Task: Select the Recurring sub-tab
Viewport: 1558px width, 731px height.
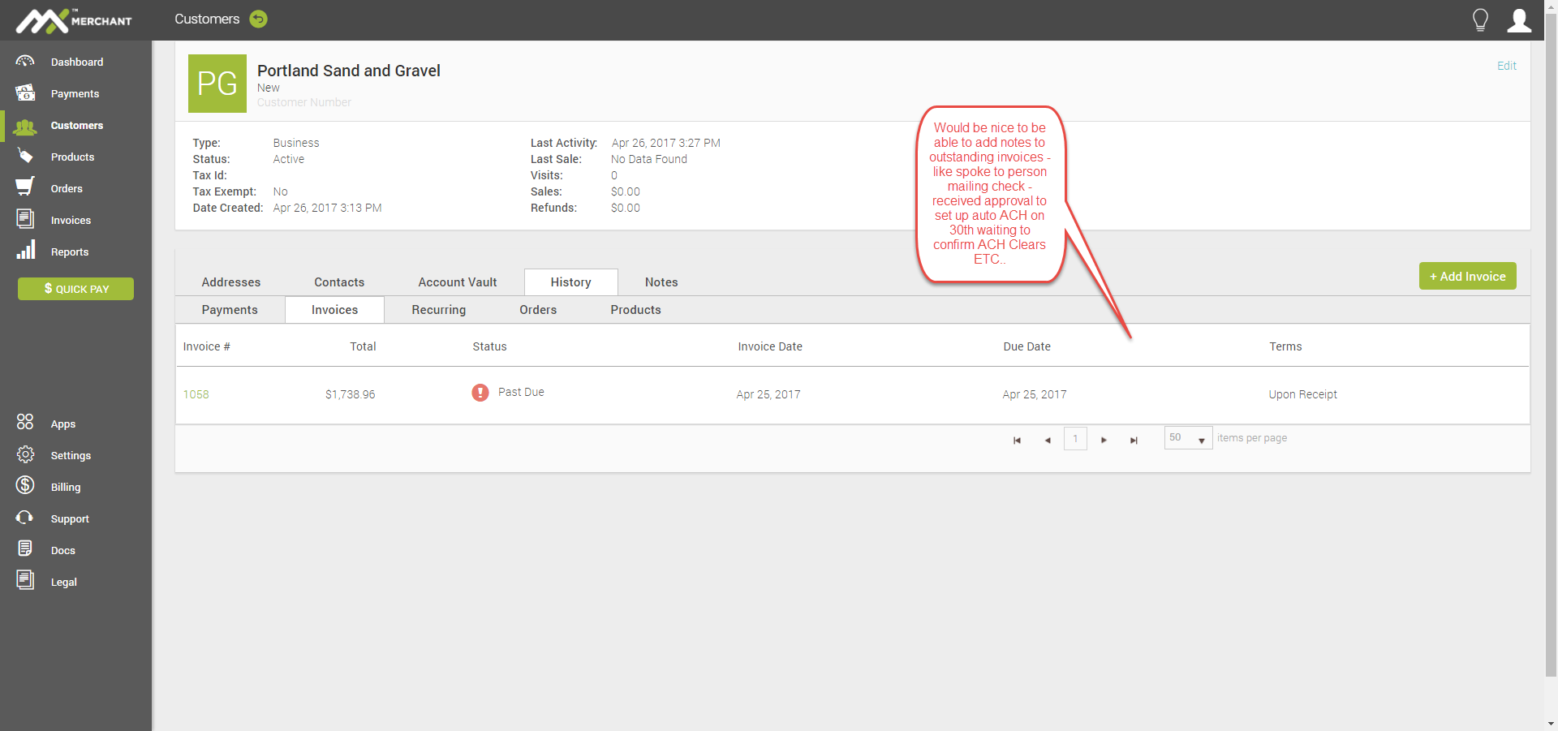Action: pyautogui.click(x=438, y=310)
